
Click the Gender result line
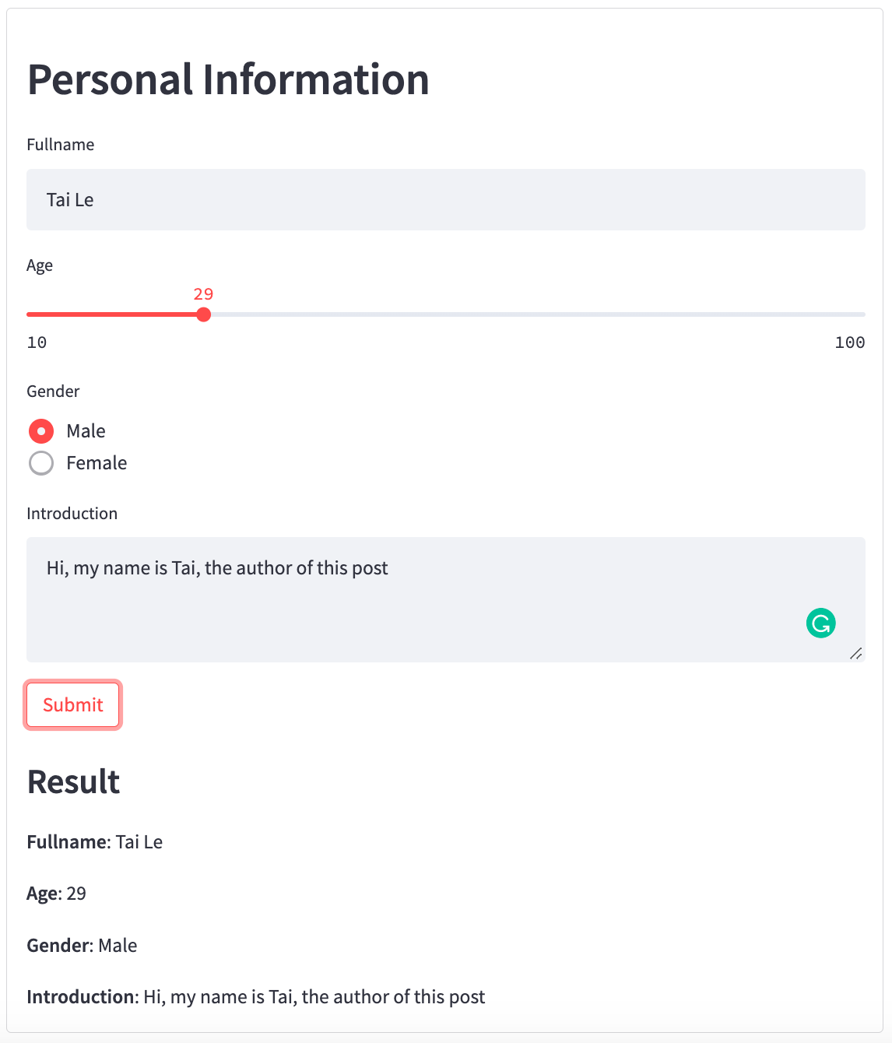pyautogui.click(x=82, y=946)
